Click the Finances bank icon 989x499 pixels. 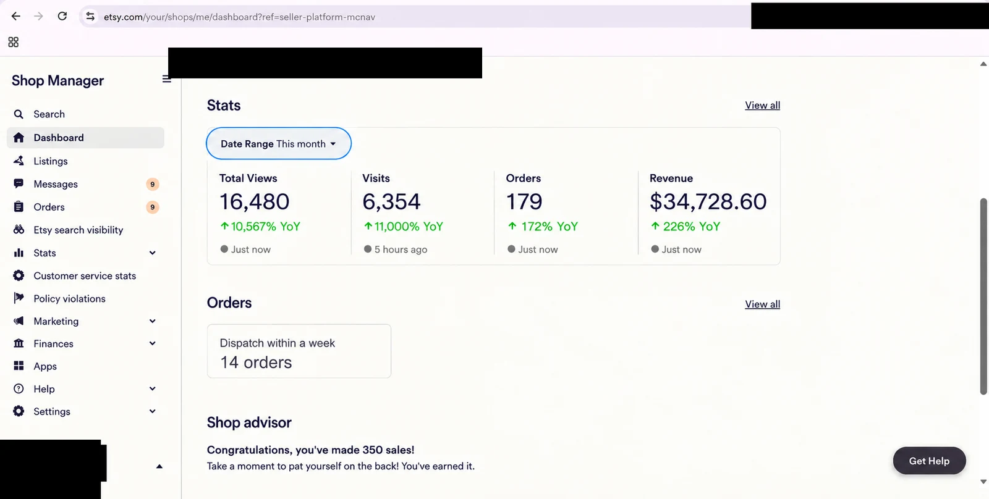pos(19,343)
